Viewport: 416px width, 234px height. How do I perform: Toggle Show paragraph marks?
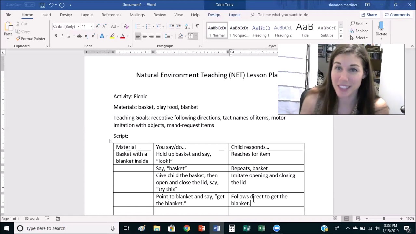(197, 26)
